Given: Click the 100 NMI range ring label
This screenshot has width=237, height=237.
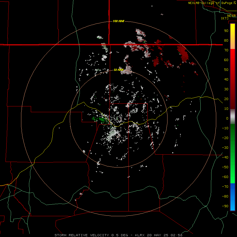Looking at the screenshot, I should (x=118, y=21).
